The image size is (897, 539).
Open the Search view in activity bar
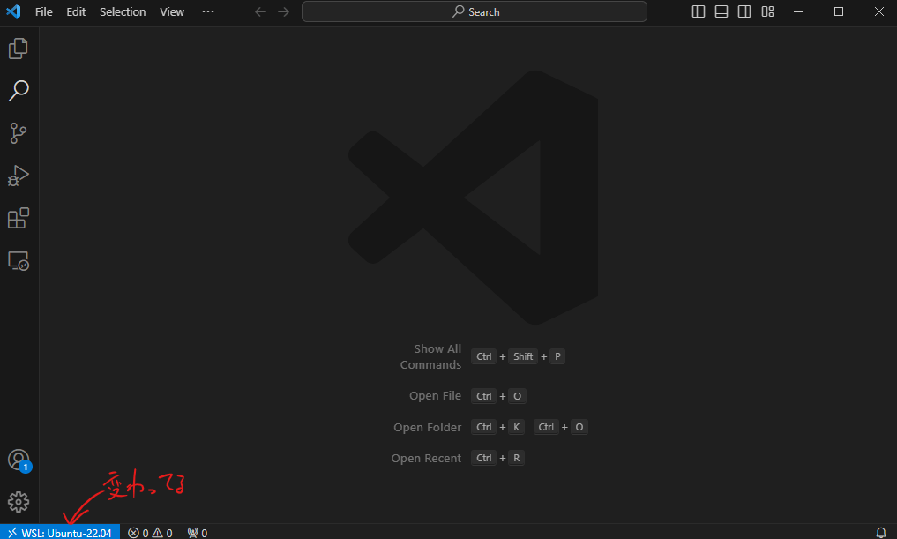click(x=19, y=90)
